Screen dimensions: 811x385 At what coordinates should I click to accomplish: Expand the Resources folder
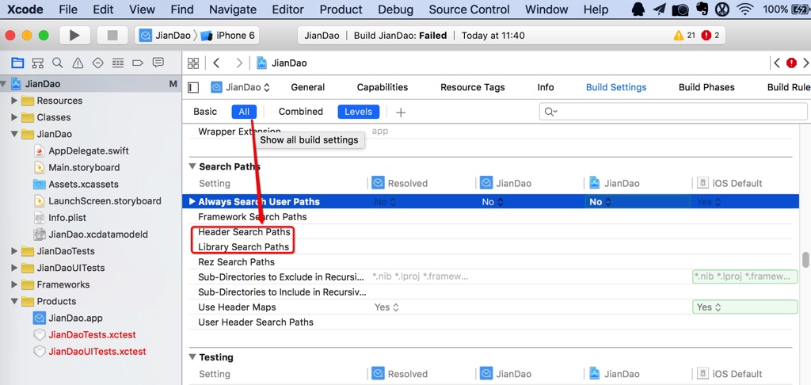tap(14, 101)
